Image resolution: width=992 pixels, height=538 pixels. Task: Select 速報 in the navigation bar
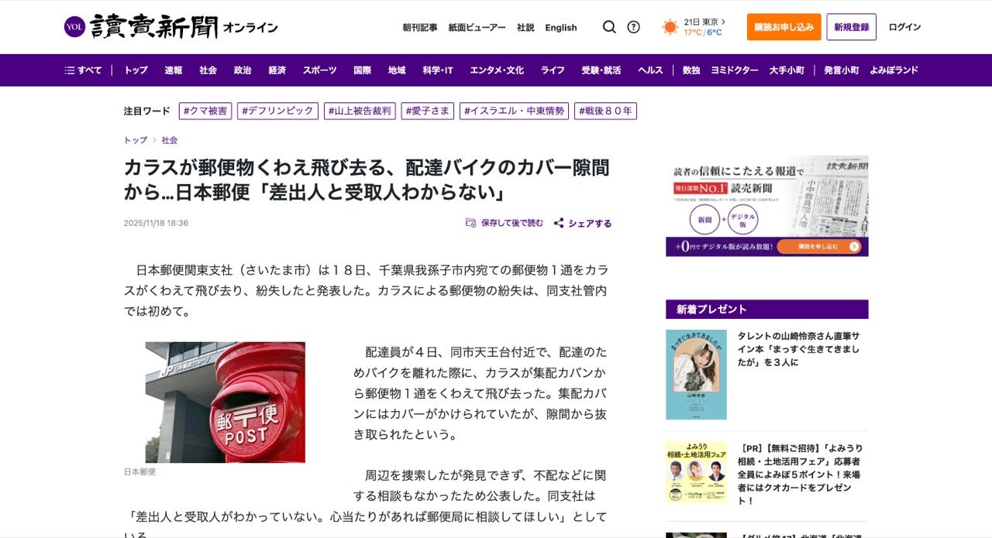[x=174, y=70]
